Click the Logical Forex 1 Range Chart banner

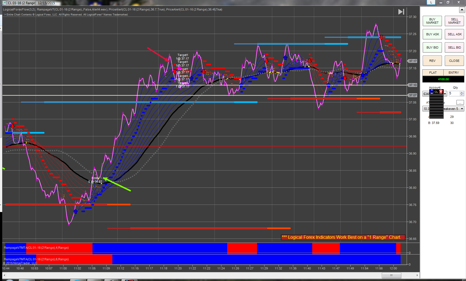point(343,237)
